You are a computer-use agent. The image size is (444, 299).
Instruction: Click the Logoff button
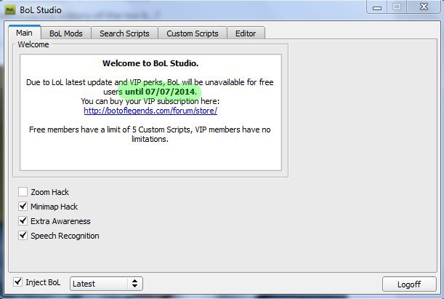(409, 284)
